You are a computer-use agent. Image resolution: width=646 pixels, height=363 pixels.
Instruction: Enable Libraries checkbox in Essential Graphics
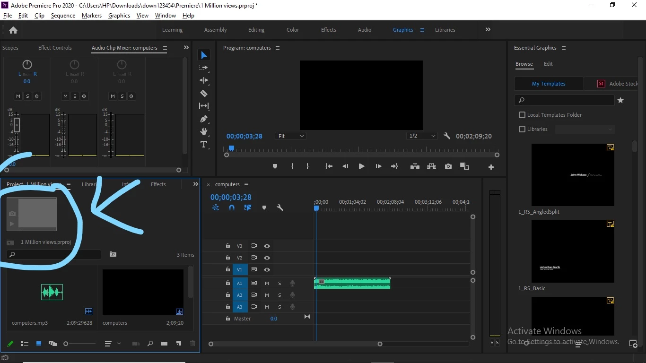[522, 129]
